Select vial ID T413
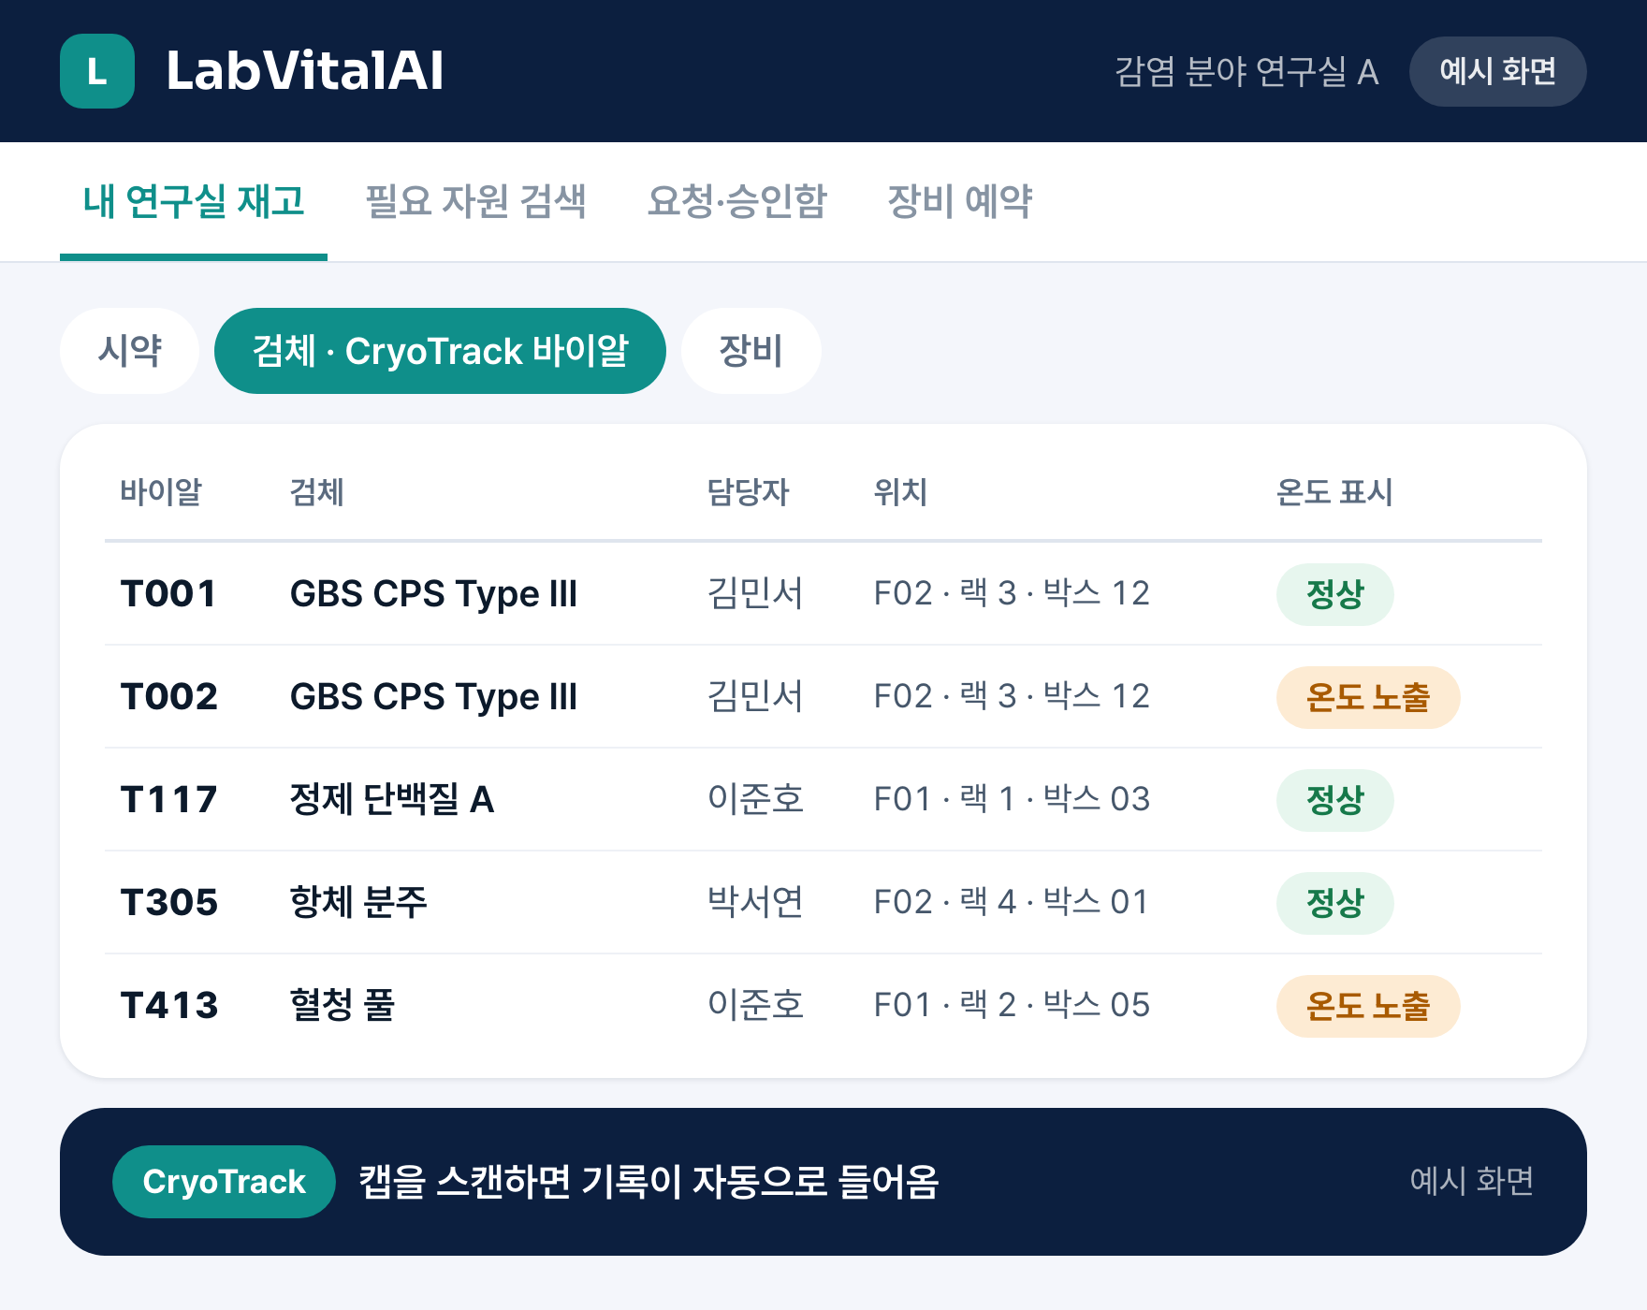The width and height of the screenshot is (1647, 1310). [169, 1005]
